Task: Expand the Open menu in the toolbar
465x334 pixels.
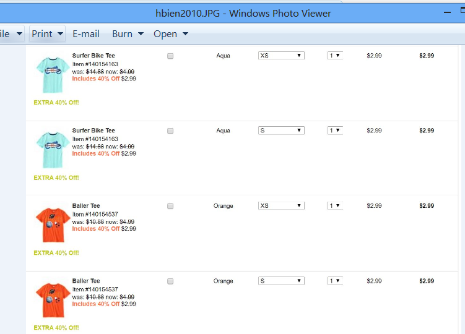Action: tap(171, 33)
